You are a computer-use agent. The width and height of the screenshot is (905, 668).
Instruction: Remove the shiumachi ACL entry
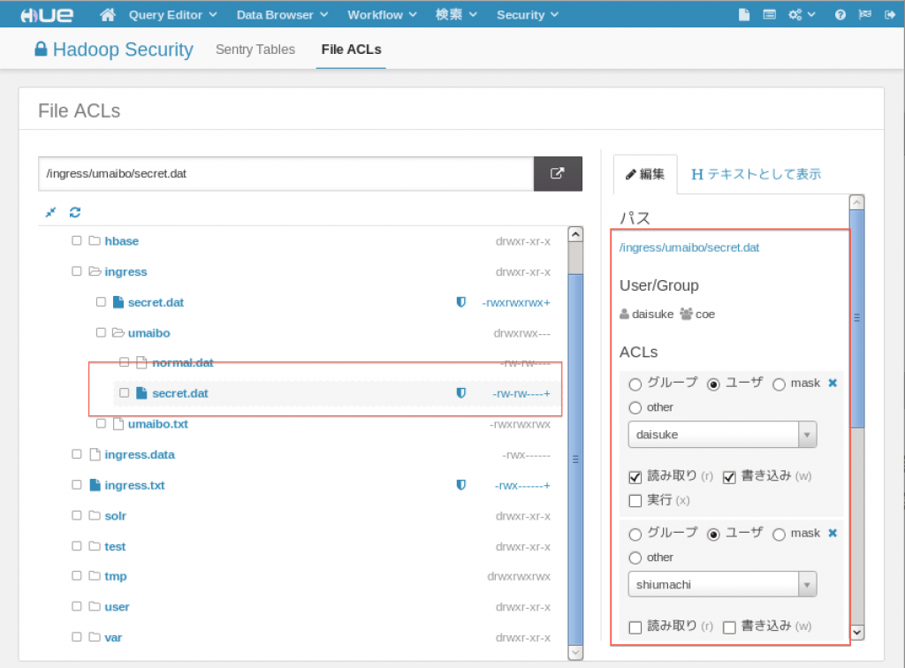[x=833, y=533]
